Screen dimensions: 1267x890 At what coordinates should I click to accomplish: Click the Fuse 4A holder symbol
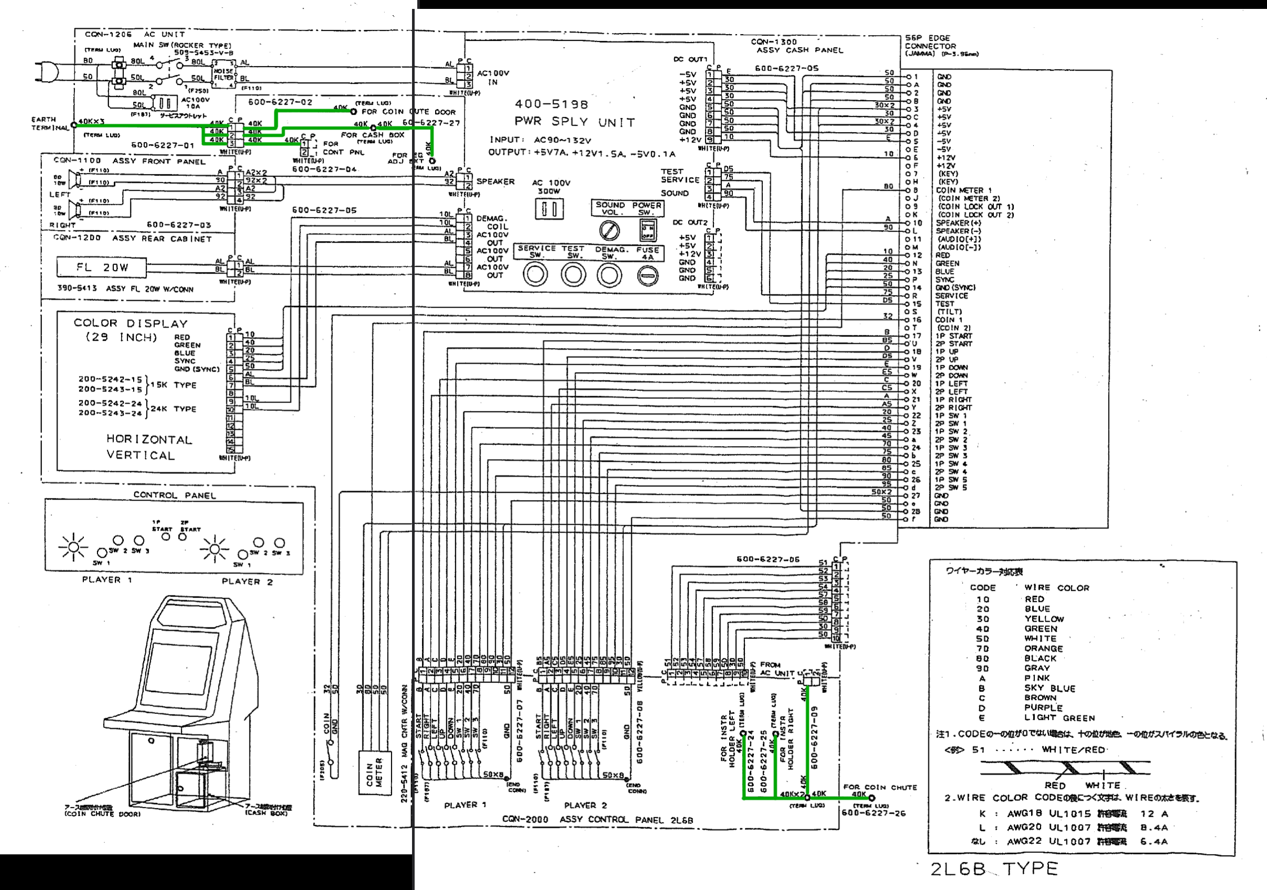click(647, 275)
